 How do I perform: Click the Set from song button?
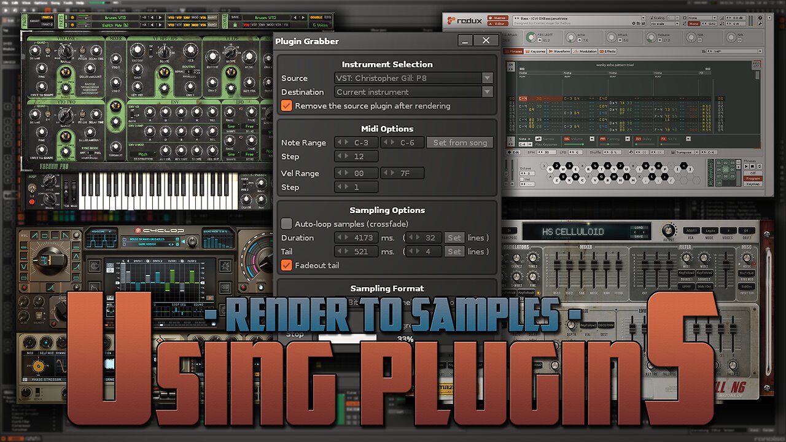[x=460, y=142]
